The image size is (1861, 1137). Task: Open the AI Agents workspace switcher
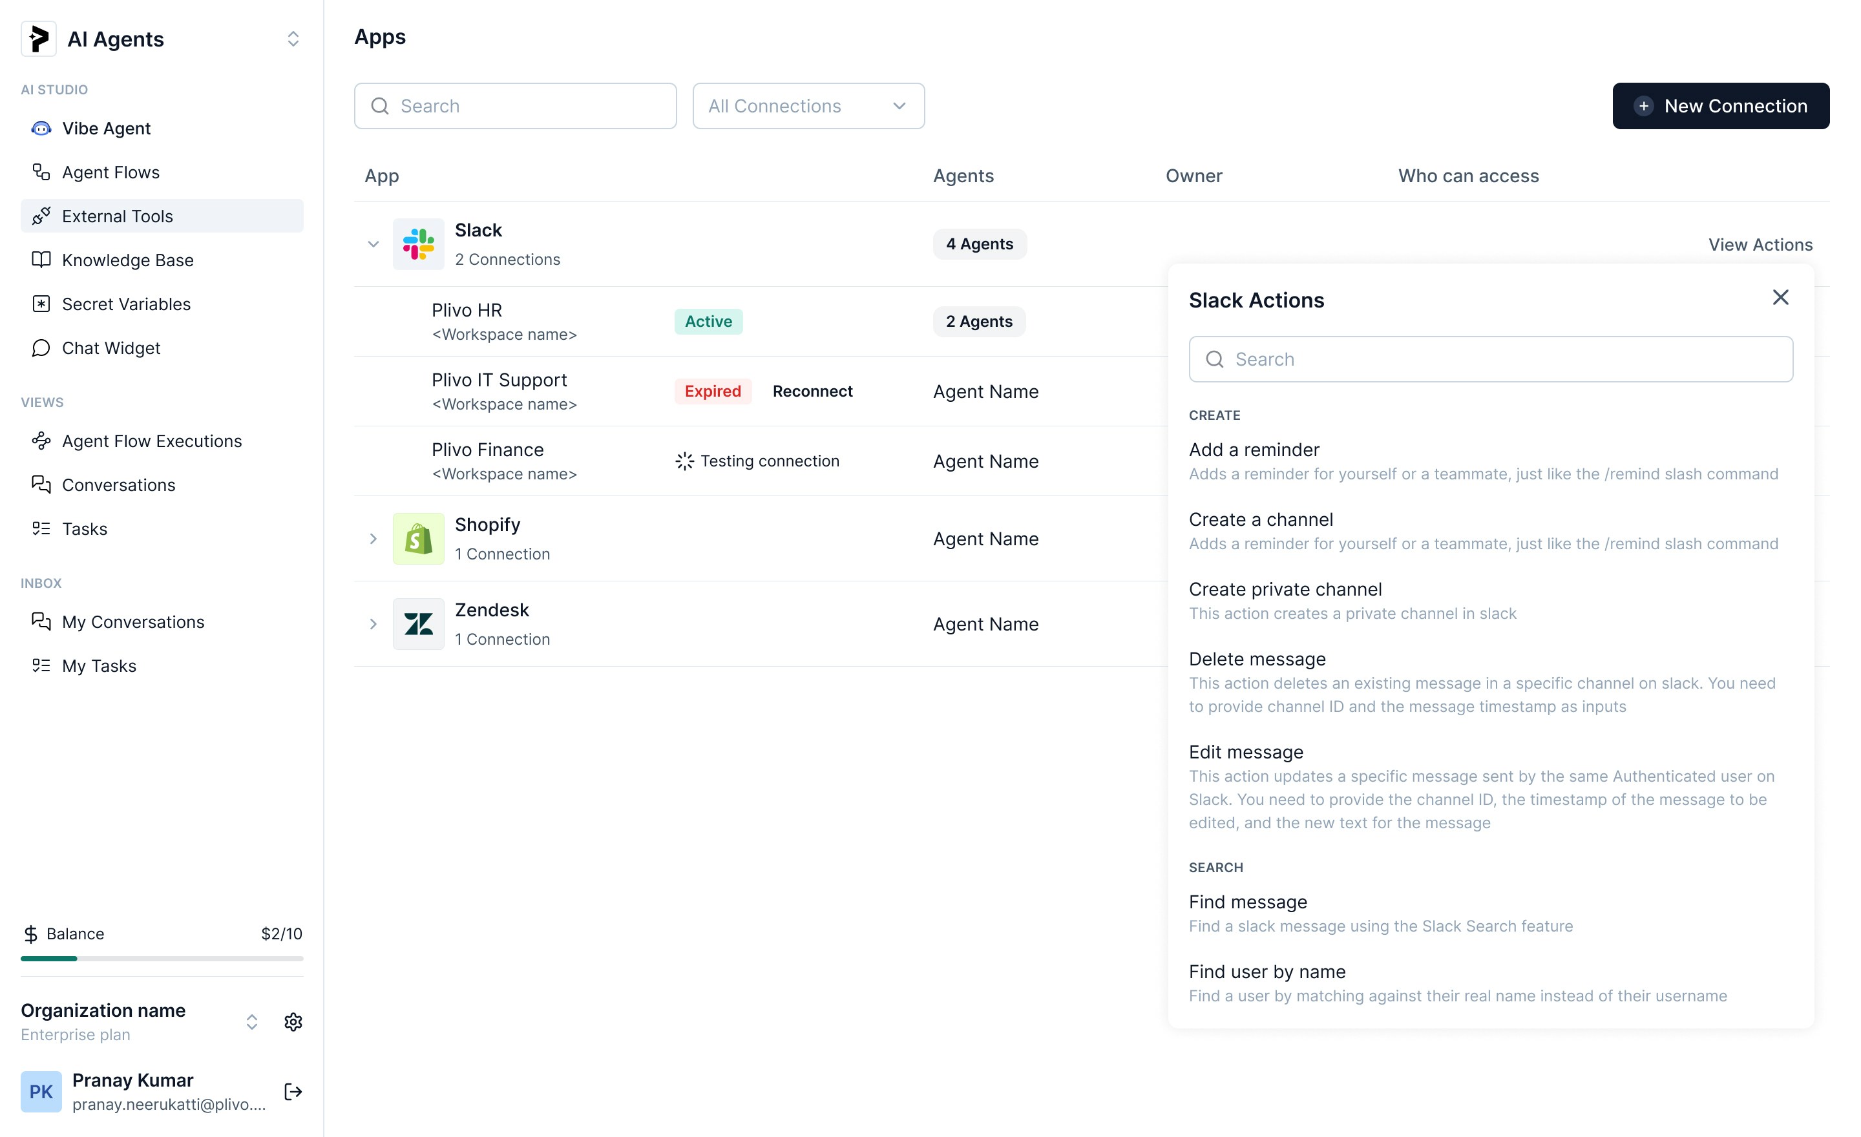[x=293, y=39]
